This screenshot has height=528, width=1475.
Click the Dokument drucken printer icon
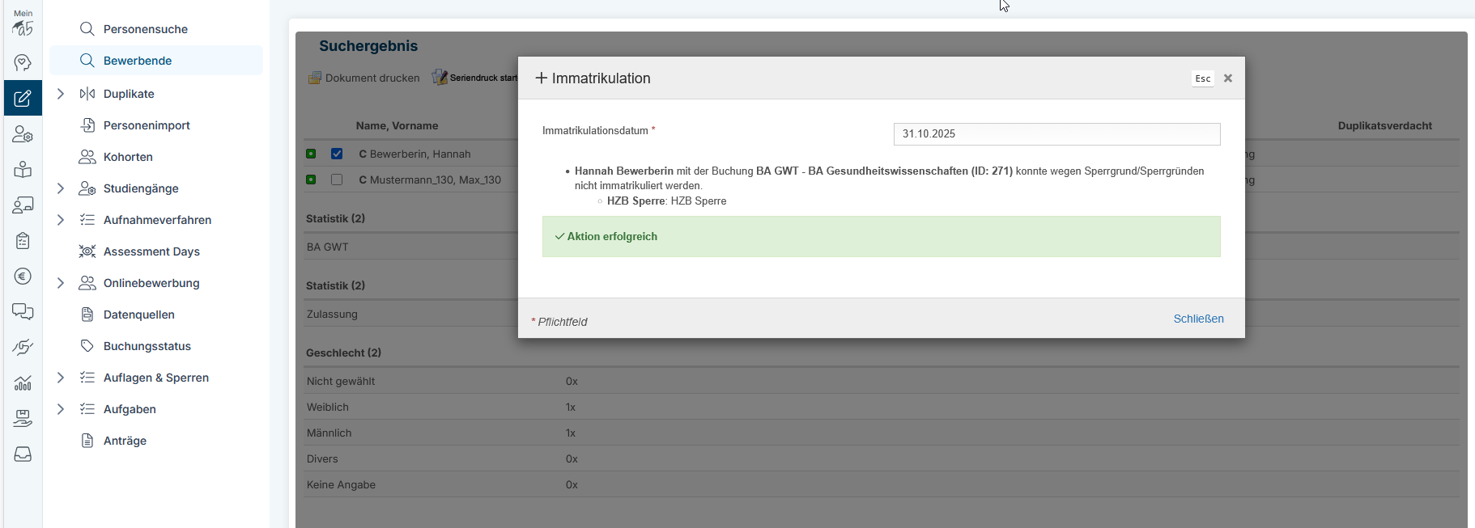(x=314, y=78)
